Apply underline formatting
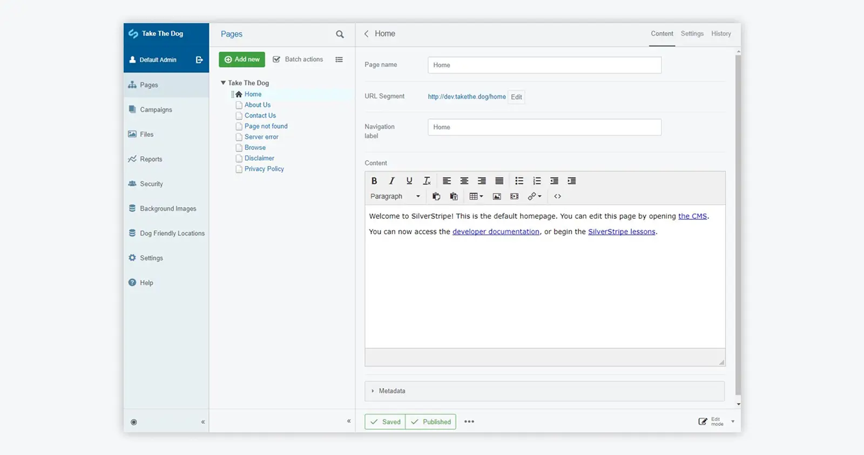The height and width of the screenshot is (455, 864). [409, 181]
